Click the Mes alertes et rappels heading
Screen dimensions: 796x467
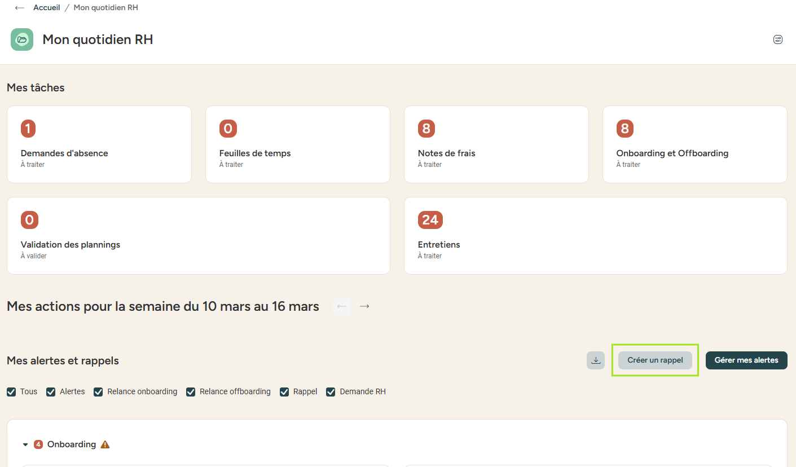coord(63,360)
